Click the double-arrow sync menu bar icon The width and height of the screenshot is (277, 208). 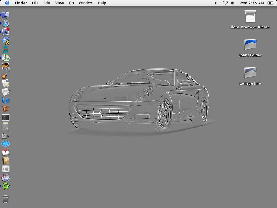tap(217, 3)
